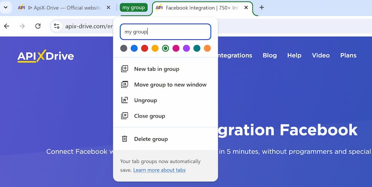Click the Ungroup icon
Image resolution: width=372 pixels, height=187 pixels.
click(124, 100)
